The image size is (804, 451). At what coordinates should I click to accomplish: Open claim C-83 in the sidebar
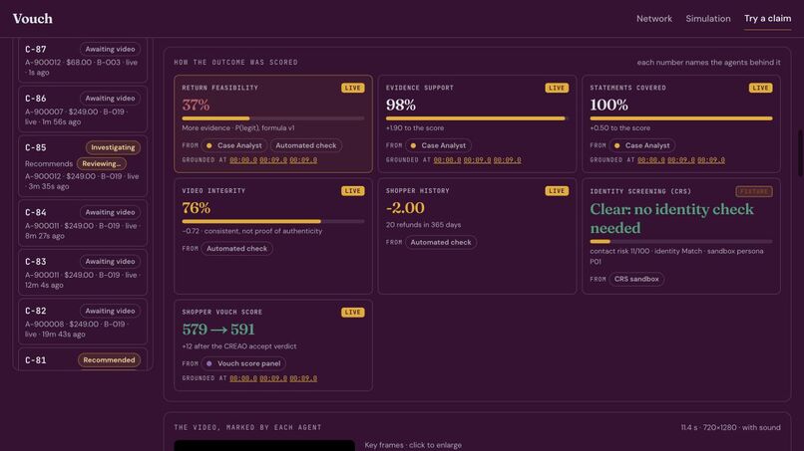pos(83,273)
